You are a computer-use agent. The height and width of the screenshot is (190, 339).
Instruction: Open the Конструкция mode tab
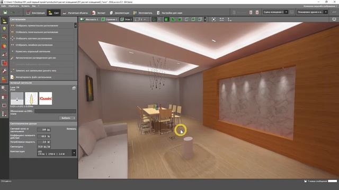click(x=35, y=13)
